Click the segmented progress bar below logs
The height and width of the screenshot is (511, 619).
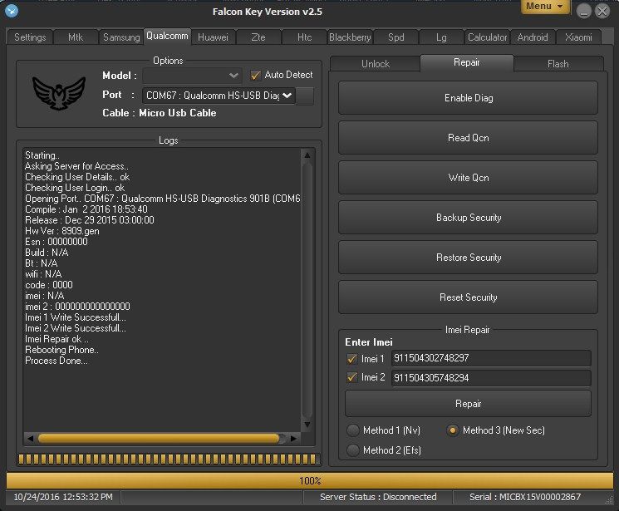tap(167, 459)
